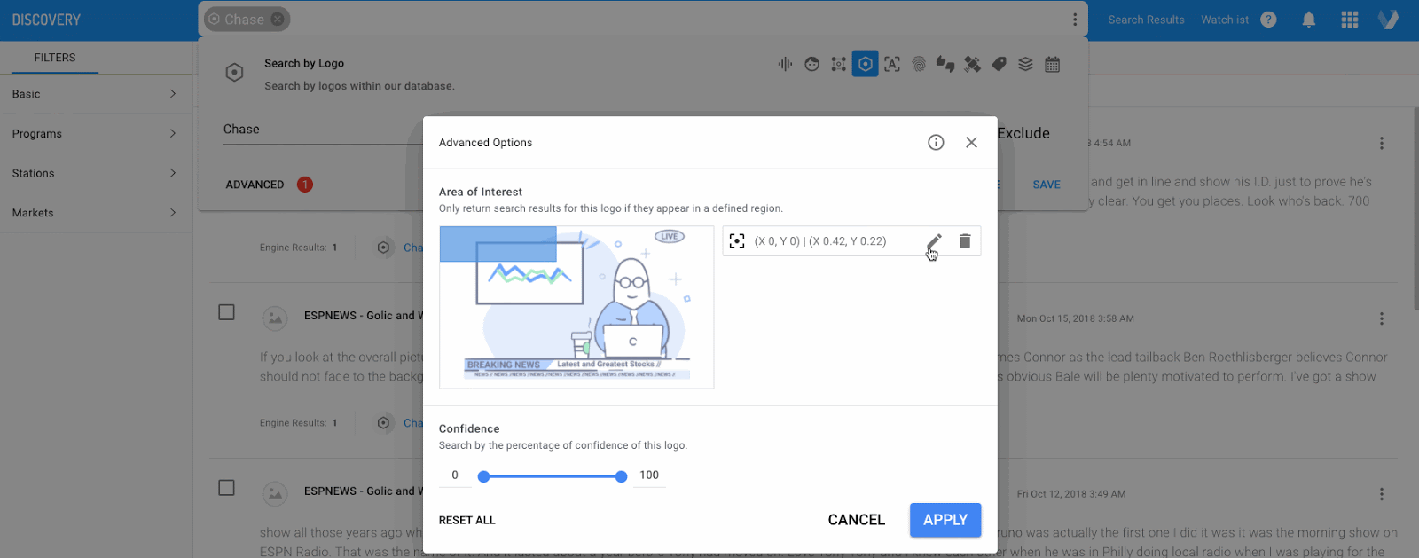
Task: Edit the area of interest coordinates
Action: point(934,241)
